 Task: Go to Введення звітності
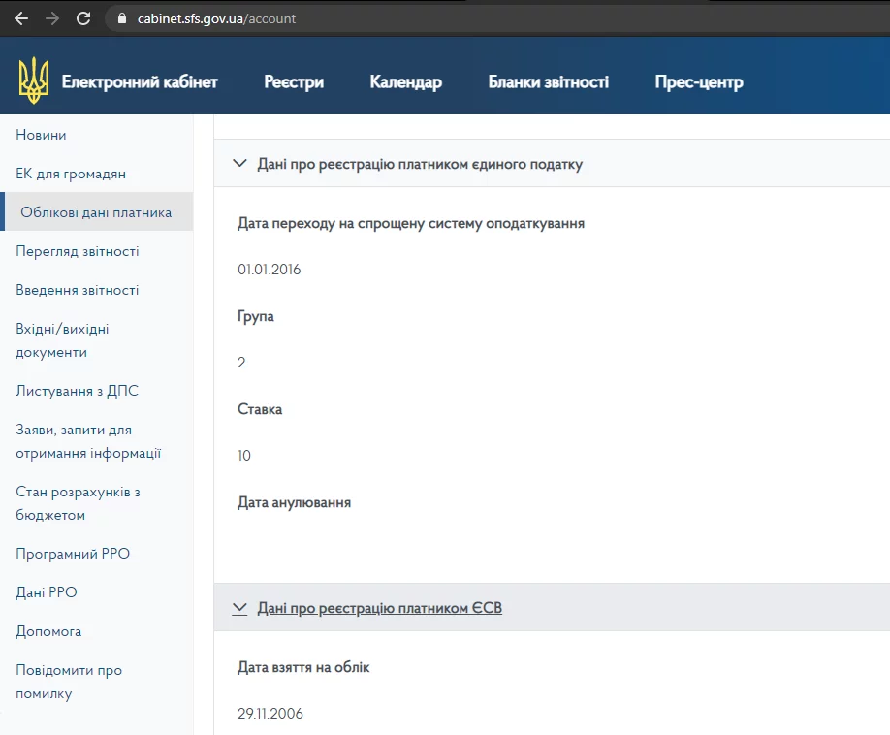pyautogui.click(x=78, y=290)
